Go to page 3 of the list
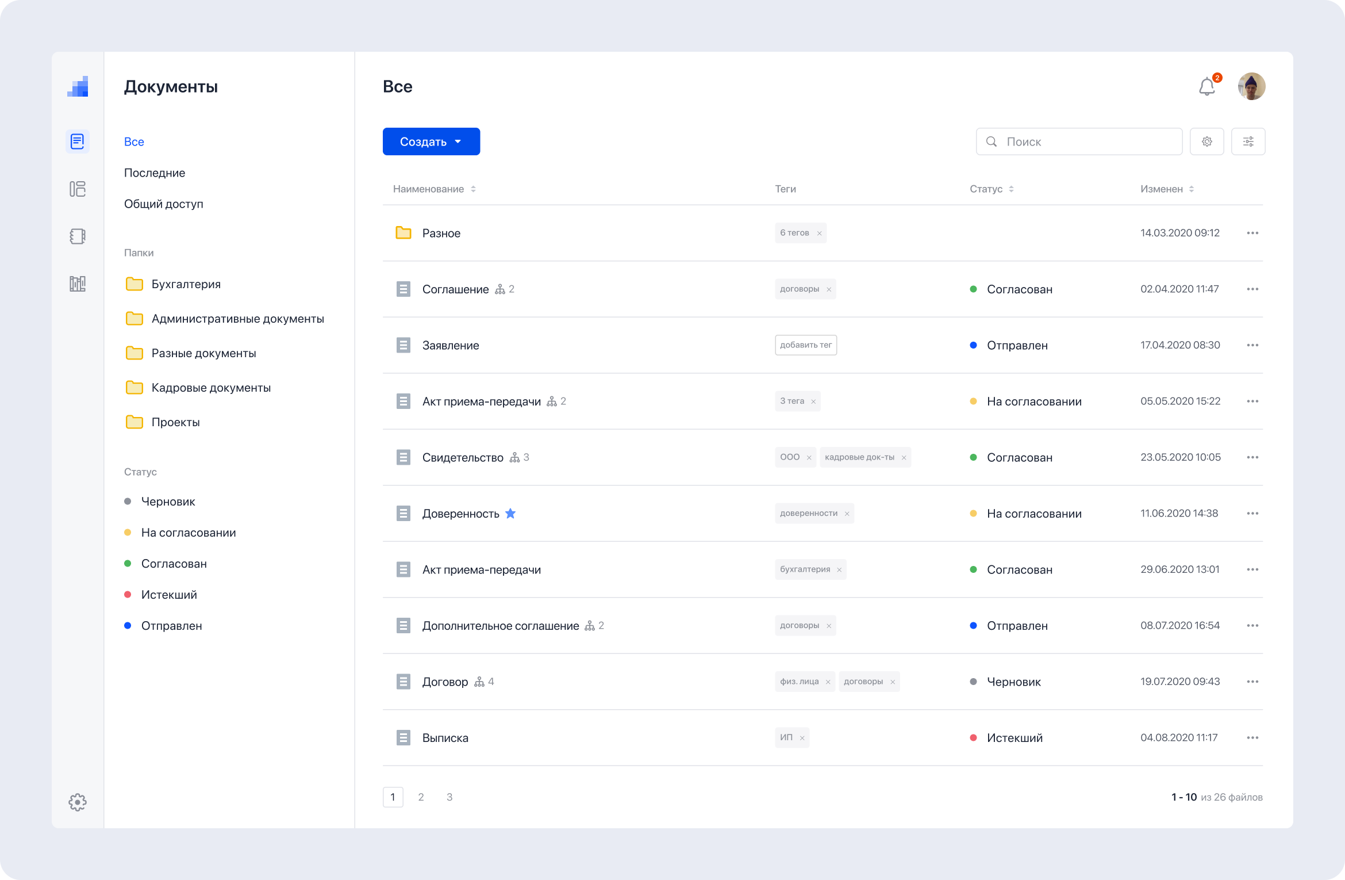 coord(449,797)
